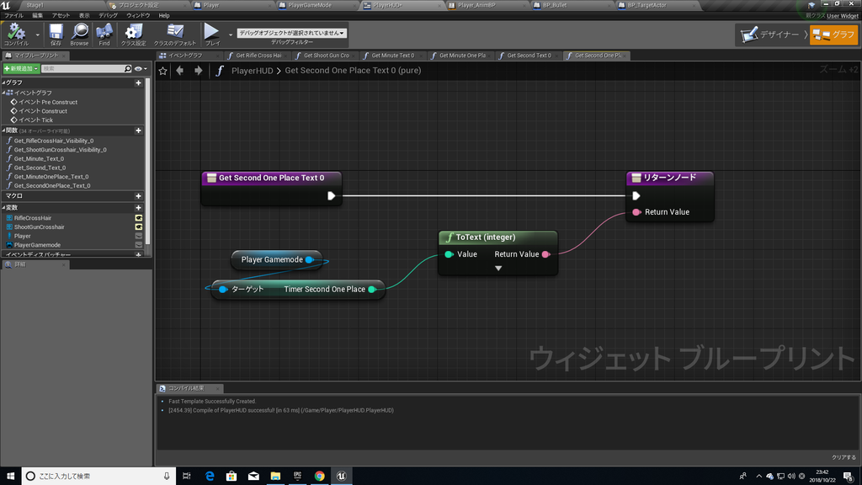The height and width of the screenshot is (485, 862).
Task: Open the debug object filter dropdown
Action: (x=292, y=33)
